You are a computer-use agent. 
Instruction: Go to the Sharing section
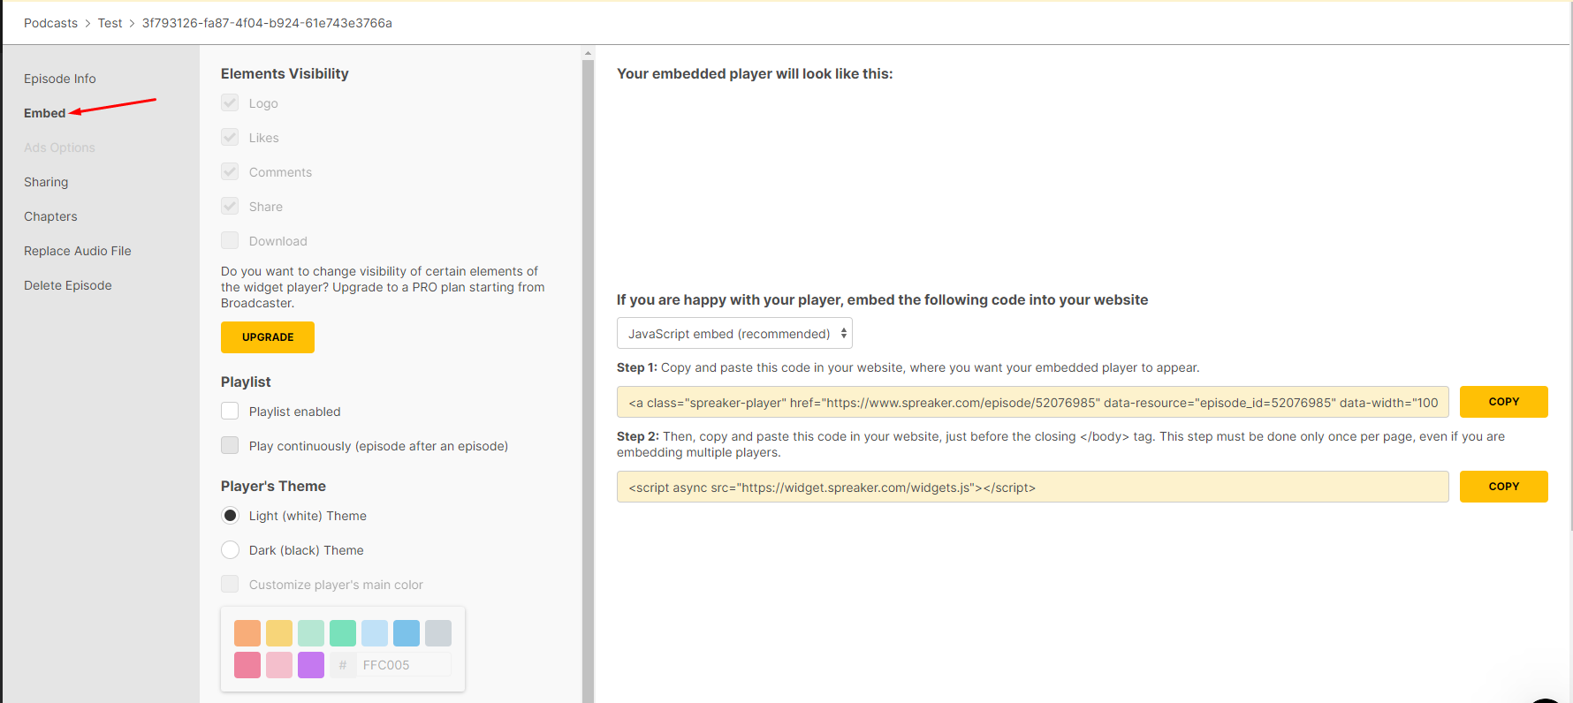[46, 182]
